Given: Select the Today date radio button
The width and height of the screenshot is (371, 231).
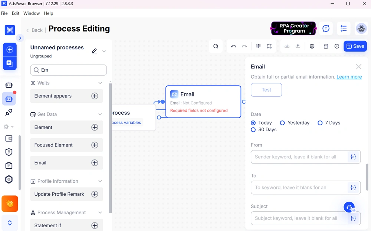Looking at the screenshot, I should point(253,123).
